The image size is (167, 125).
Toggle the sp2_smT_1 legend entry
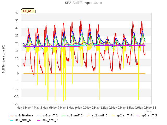(x=47, y=115)
